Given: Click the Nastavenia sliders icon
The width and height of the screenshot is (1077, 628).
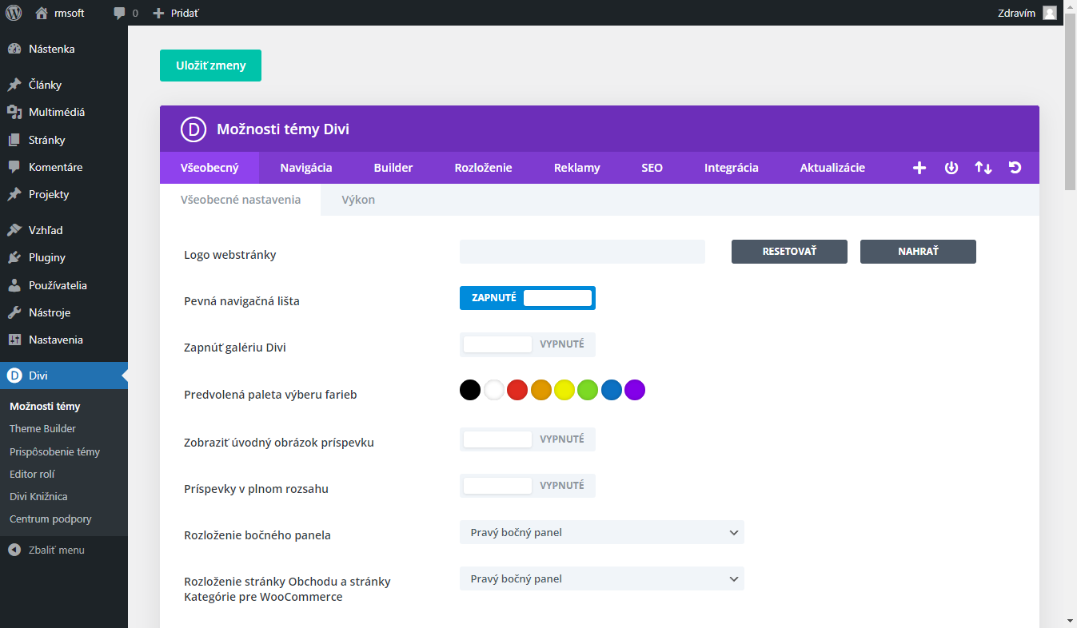Looking at the screenshot, I should pos(14,340).
